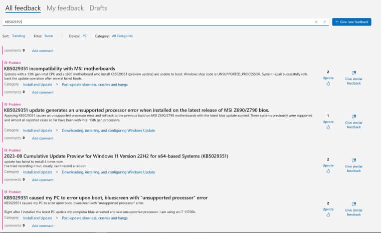Click Post-update slowness category under MSI motherboards post
Image resolution: width=381 pixels, height=233 pixels.
(x=95, y=84)
